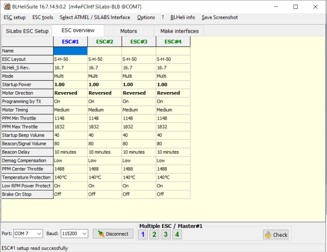The height and width of the screenshot is (252, 327).
Task: Switch to the Motors tab
Action: (129, 31)
